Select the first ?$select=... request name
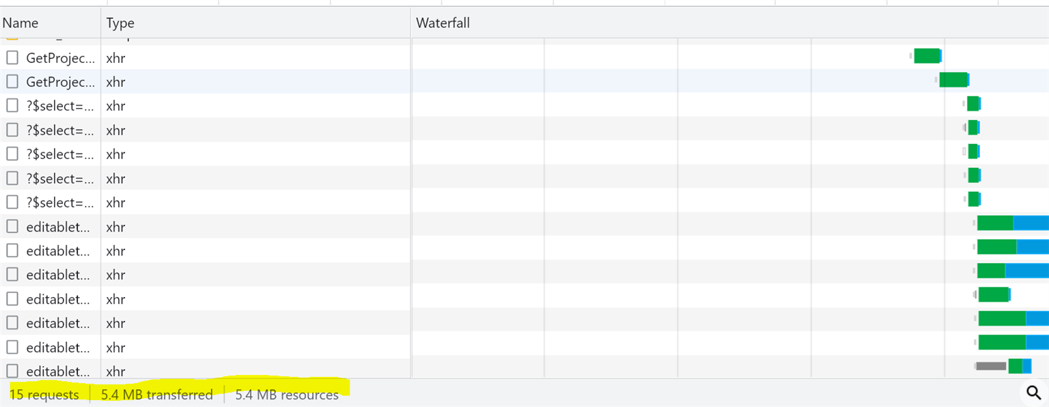This screenshot has height=407, width=1049. [60, 106]
